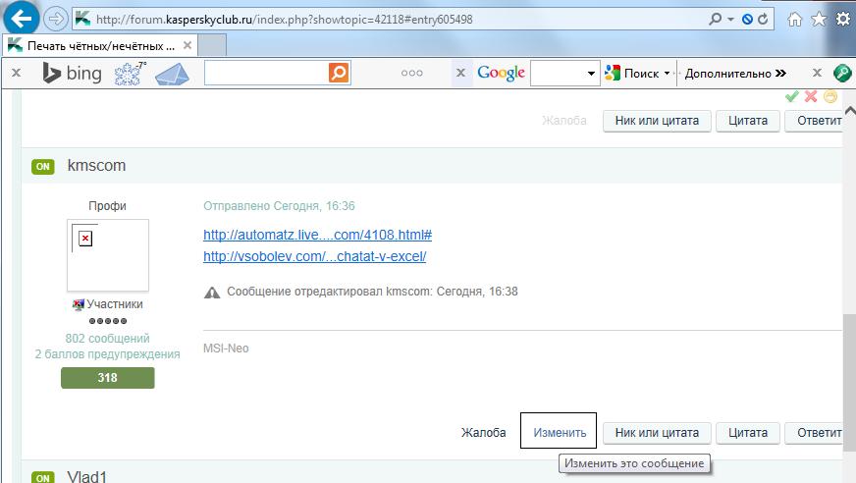Open a new blank tab
This screenshot has width=856, height=483.
click(x=212, y=45)
